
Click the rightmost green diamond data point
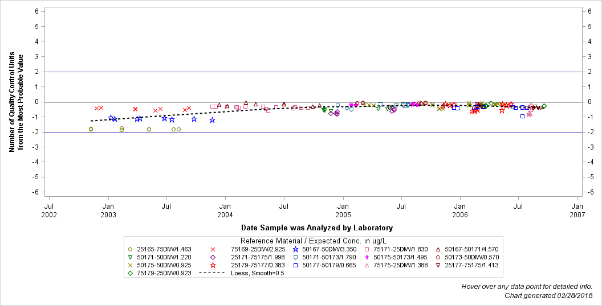(x=544, y=106)
